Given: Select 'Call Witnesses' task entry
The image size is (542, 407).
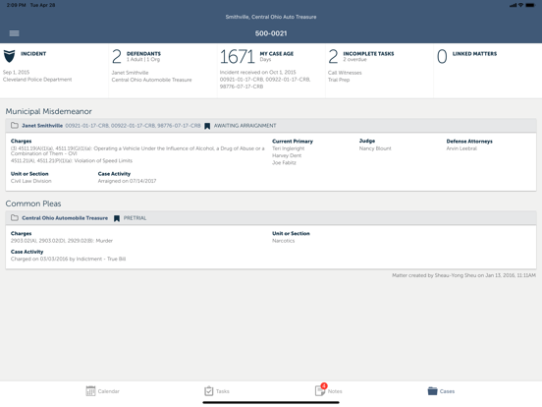Looking at the screenshot, I should pos(345,73).
